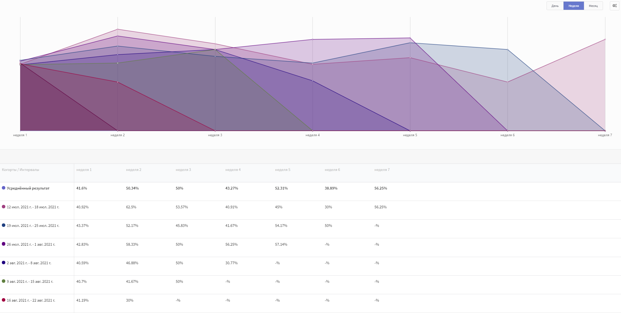Toggle the Усреднённый результат series dot
Viewport: 621px width, 313px height.
click(3, 188)
